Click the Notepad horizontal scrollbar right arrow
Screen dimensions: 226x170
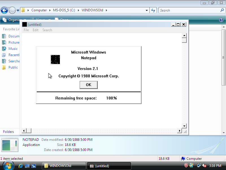point(179,131)
